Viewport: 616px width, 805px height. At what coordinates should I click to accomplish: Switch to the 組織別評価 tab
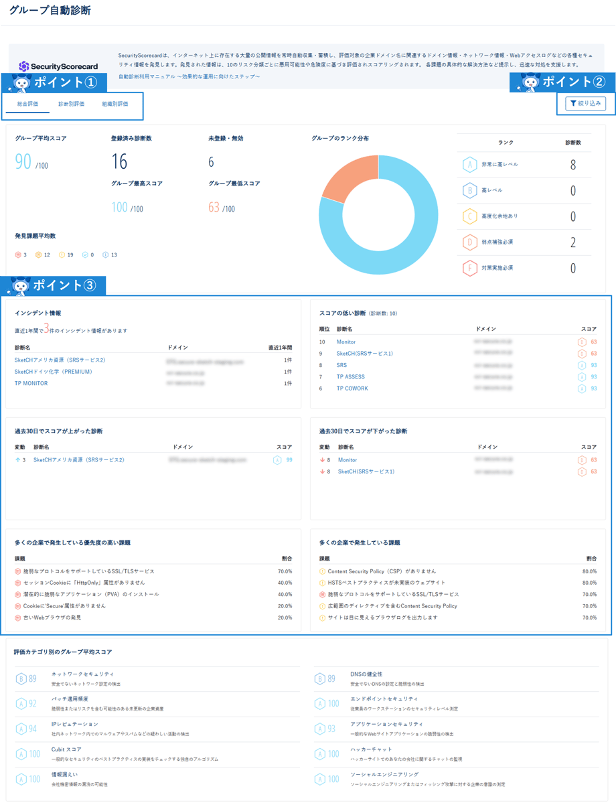tap(115, 104)
